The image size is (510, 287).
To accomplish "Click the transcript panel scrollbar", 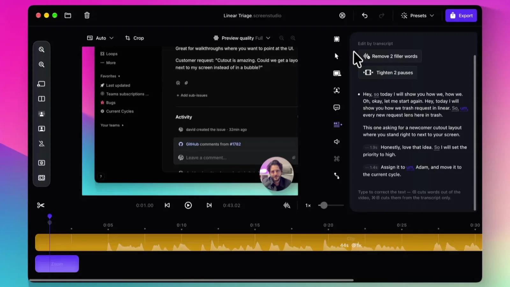I will pos(475,132).
